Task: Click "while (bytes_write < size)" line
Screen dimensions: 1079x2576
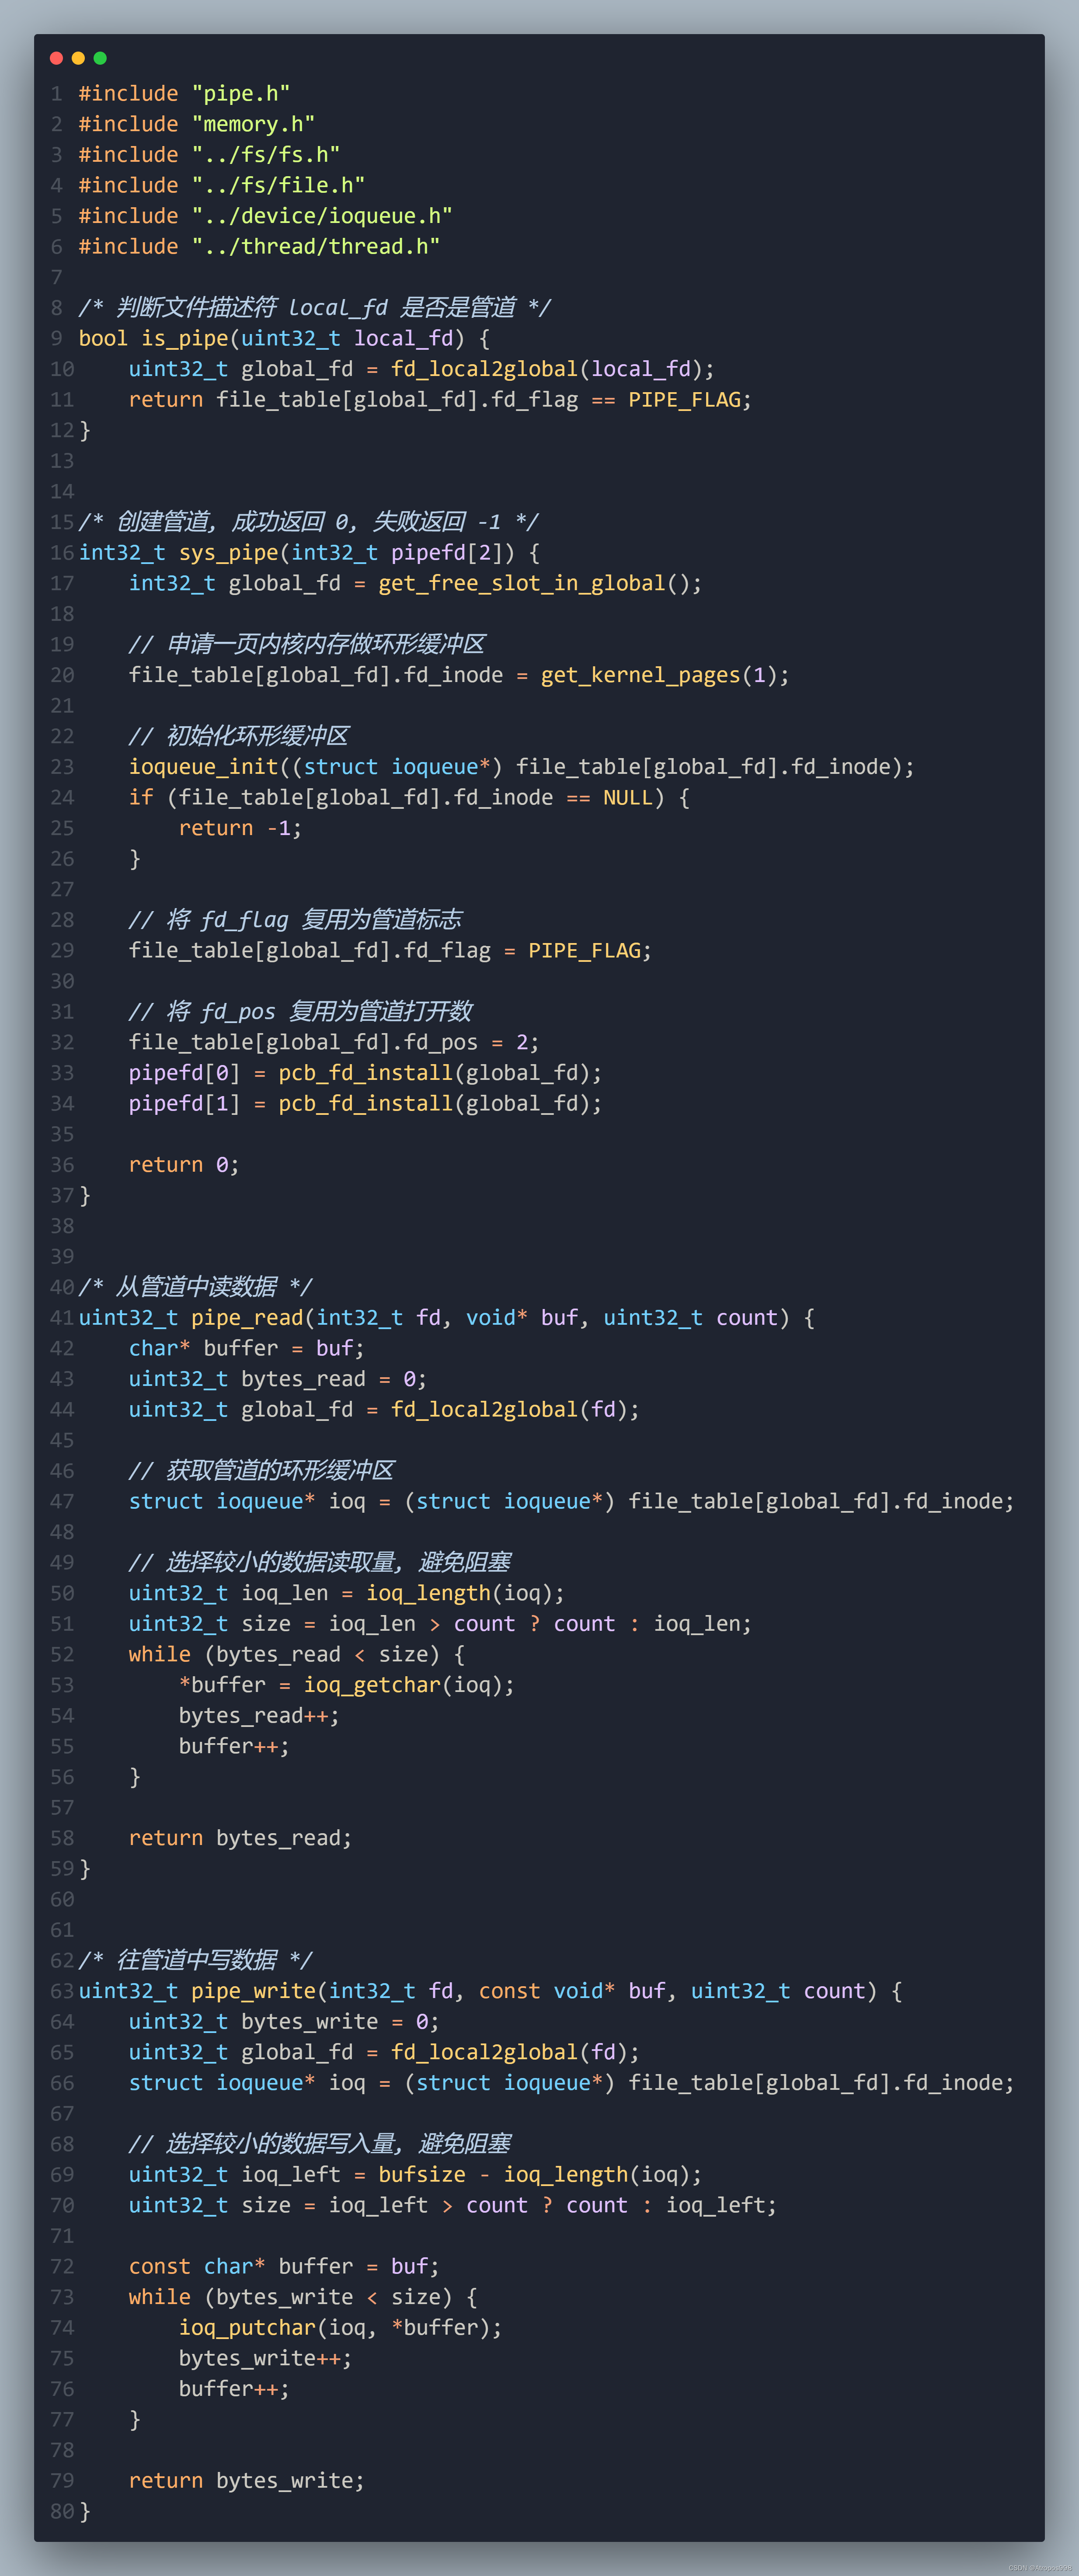Action: 303,2297
